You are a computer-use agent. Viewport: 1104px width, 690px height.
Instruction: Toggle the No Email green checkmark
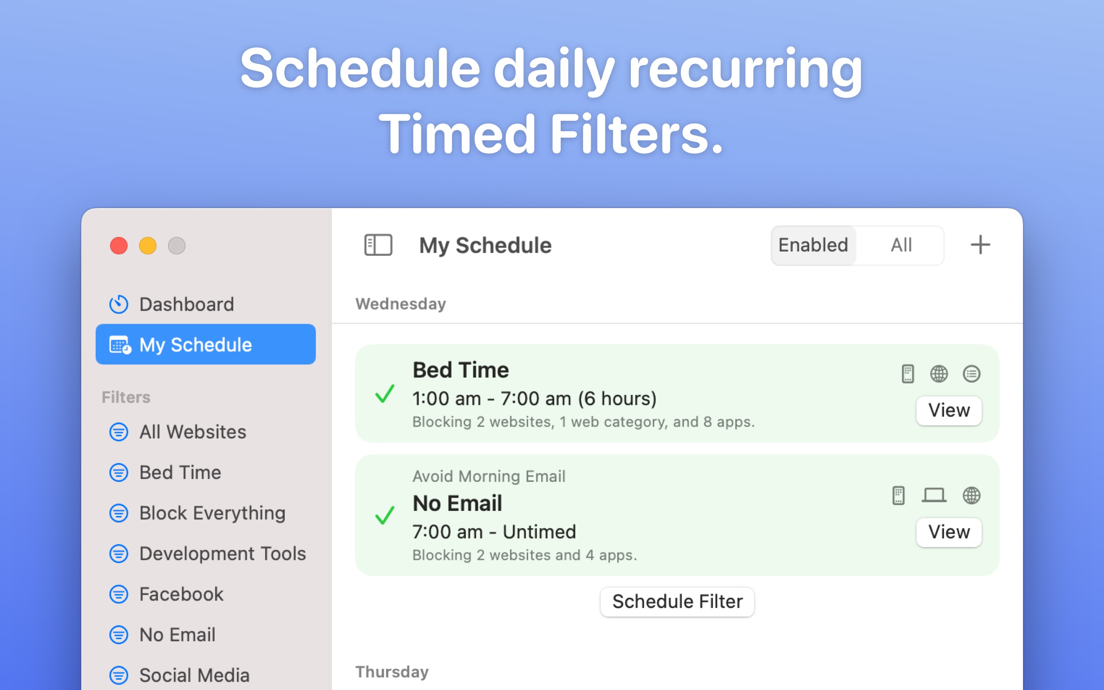(384, 515)
